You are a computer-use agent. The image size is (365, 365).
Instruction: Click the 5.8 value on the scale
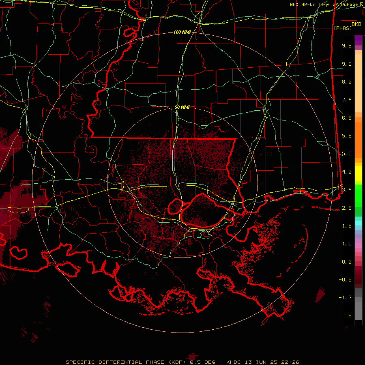(x=347, y=136)
